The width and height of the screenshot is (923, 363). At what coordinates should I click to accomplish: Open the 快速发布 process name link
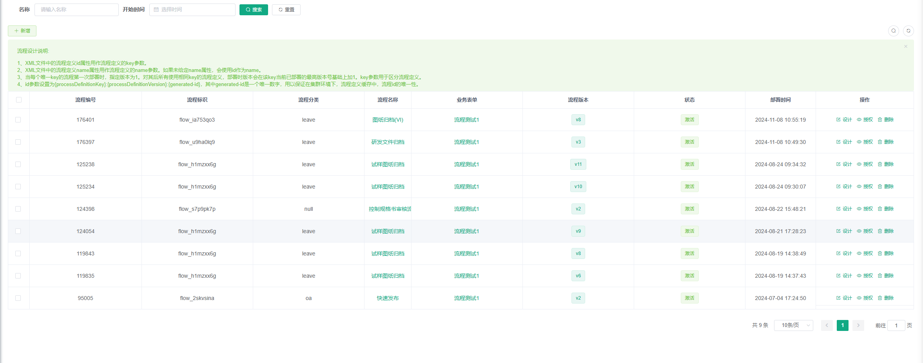(388, 298)
